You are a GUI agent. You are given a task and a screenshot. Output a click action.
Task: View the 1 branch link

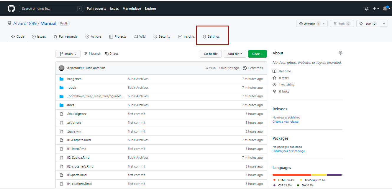click(93, 53)
